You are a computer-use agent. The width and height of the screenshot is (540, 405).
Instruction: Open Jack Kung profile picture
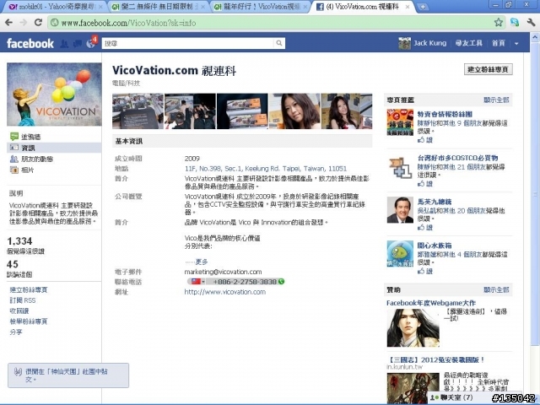coord(404,43)
